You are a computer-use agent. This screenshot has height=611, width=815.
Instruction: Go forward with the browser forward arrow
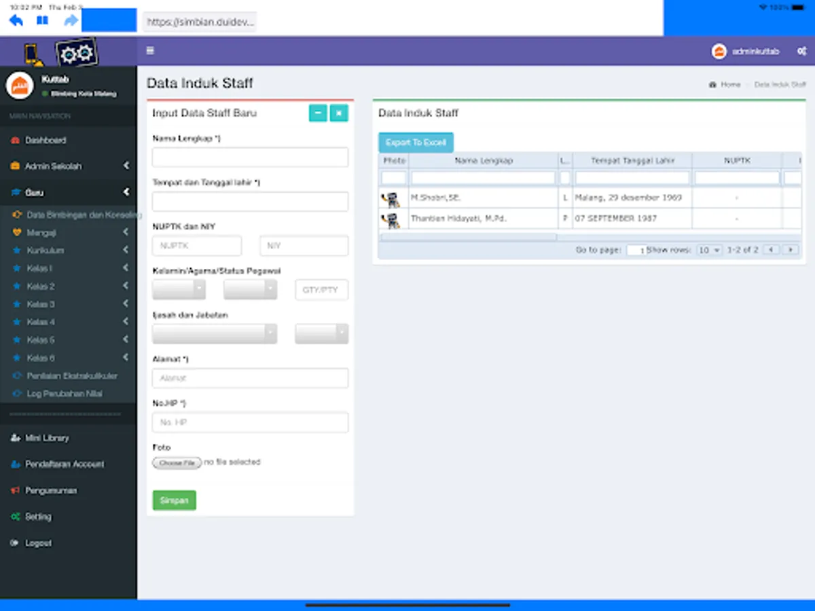click(x=71, y=21)
